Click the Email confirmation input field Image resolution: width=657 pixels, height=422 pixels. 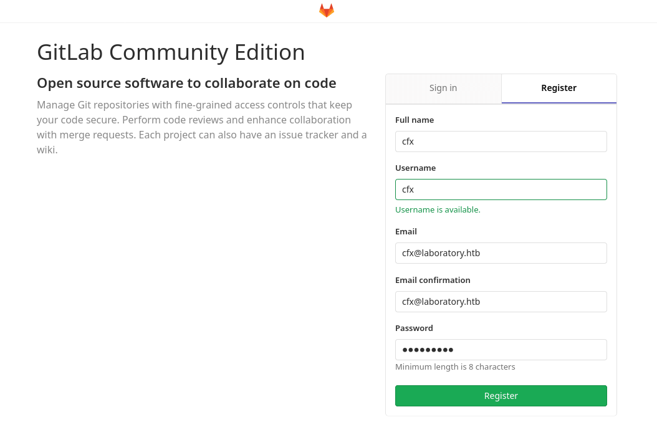pyautogui.click(x=501, y=302)
